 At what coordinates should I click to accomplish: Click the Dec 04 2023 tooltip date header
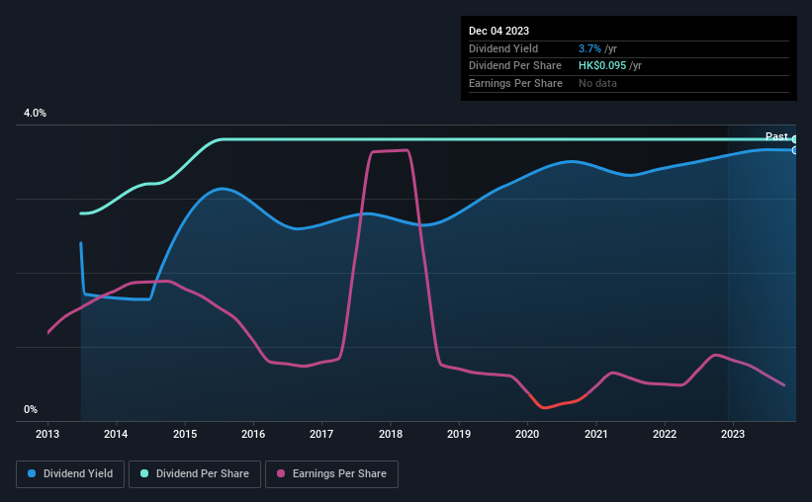[x=498, y=31]
